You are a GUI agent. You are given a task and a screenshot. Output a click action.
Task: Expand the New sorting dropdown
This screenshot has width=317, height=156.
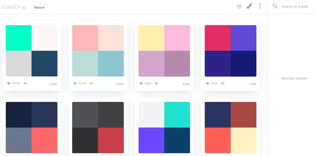pos(39,7)
